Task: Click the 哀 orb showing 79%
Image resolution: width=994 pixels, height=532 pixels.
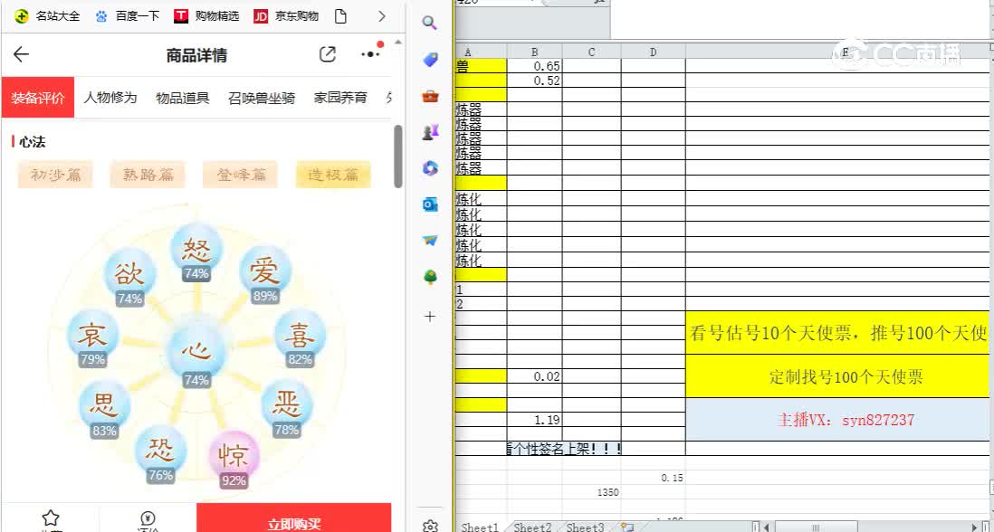Action: click(x=92, y=338)
